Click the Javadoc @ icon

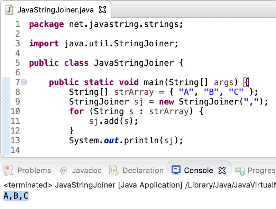64,170
